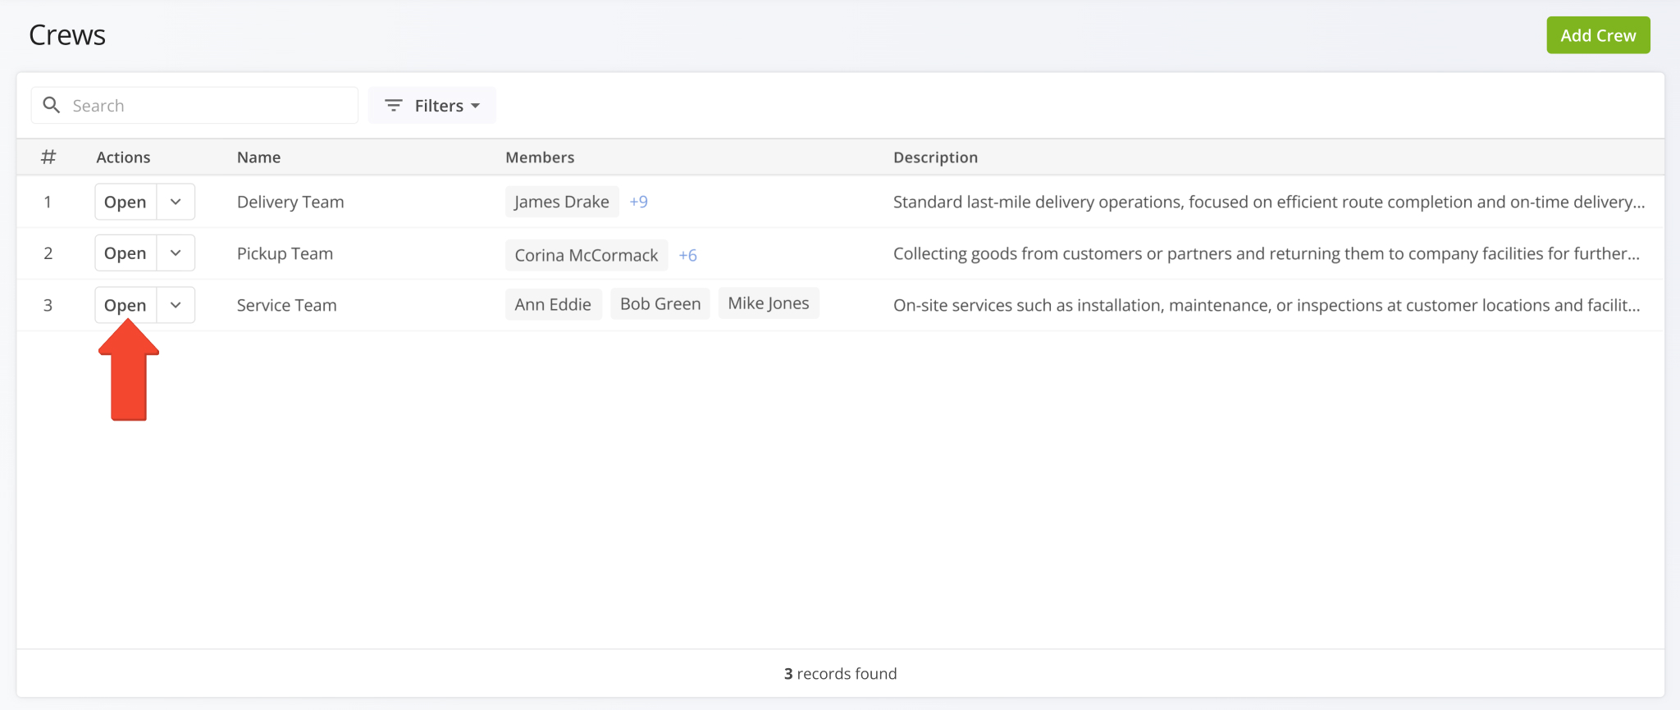Open the Pickup Team crew
Viewport: 1680px width, 710px height.
click(x=126, y=253)
